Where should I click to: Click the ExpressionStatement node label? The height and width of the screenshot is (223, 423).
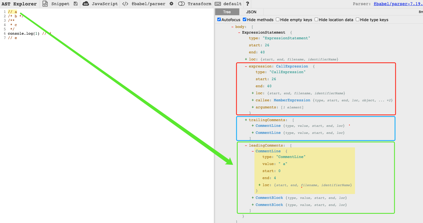(263, 33)
